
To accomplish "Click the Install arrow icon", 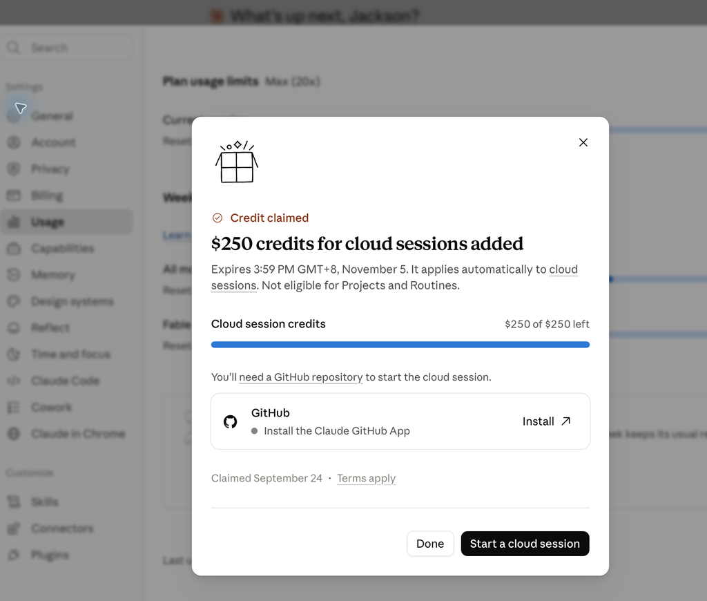I will [x=566, y=421].
